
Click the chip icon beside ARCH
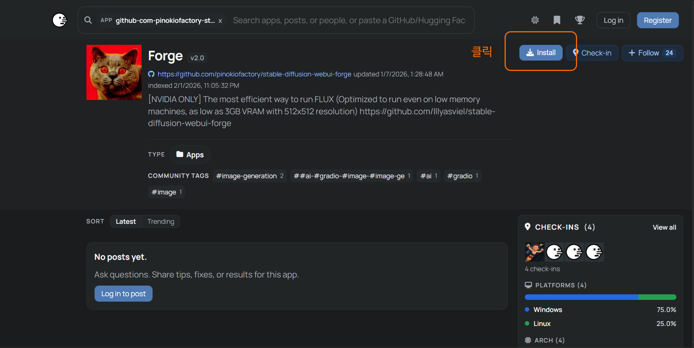point(528,340)
